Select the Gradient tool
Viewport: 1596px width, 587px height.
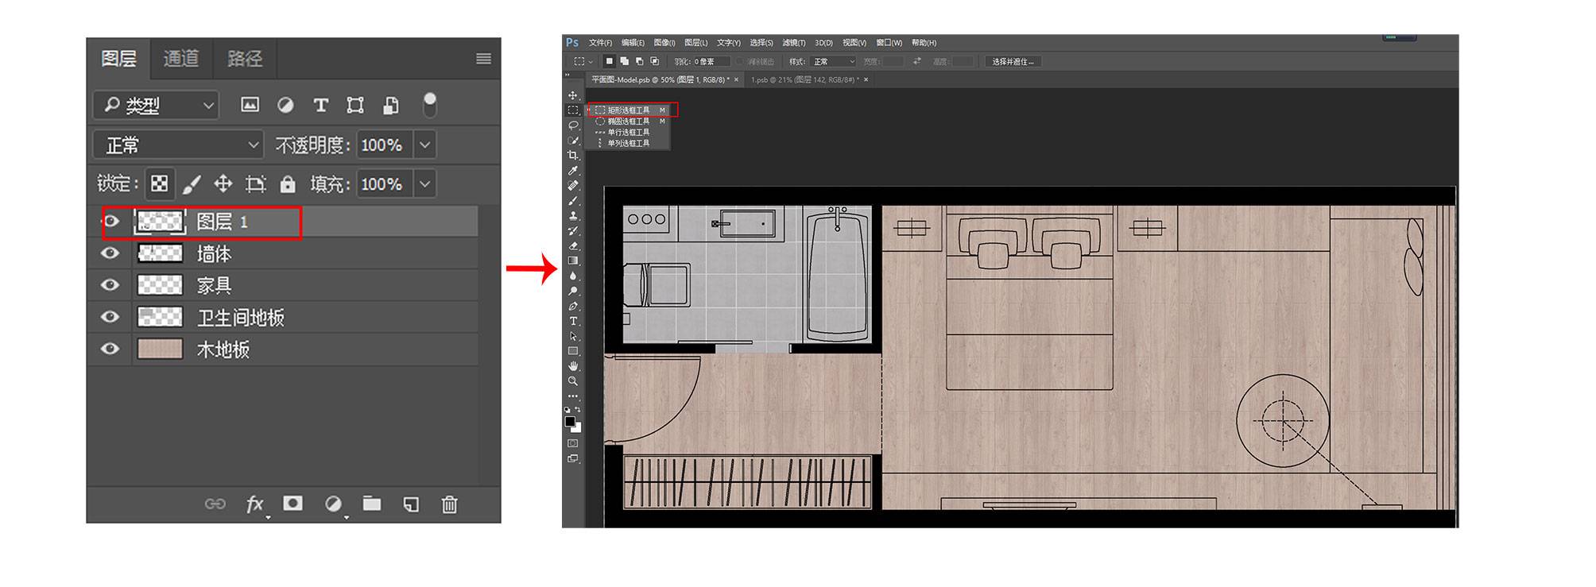[572, 261]
